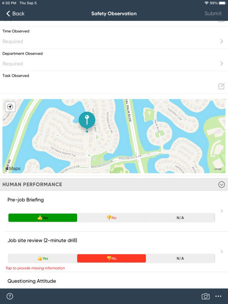Collapse the Human Performance section
228x304 pixels.
[222, 184]
